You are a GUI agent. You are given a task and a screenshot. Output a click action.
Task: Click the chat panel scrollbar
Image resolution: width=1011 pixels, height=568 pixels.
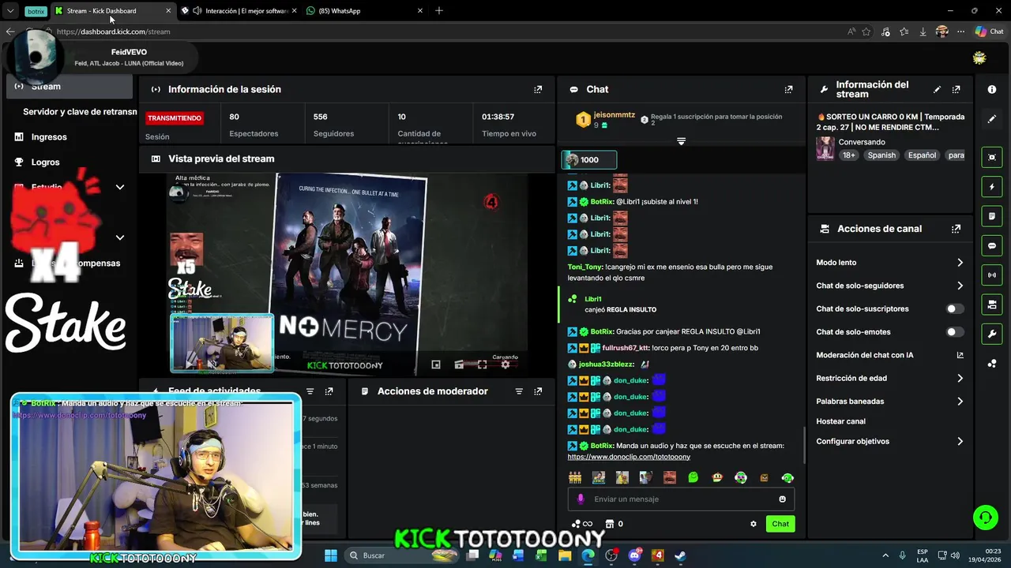[x=803, y=446]
